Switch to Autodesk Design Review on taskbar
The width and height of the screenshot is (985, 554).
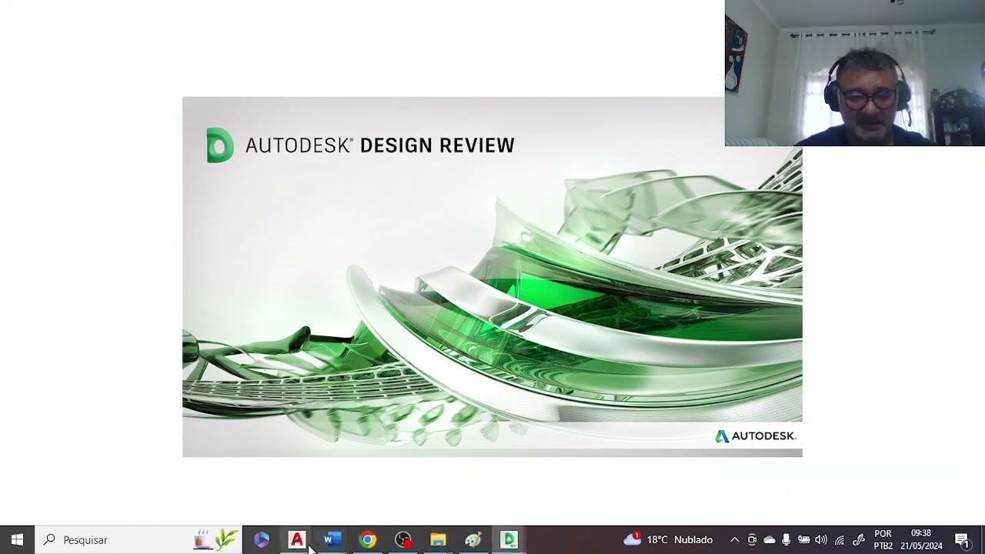pos(509,539)
